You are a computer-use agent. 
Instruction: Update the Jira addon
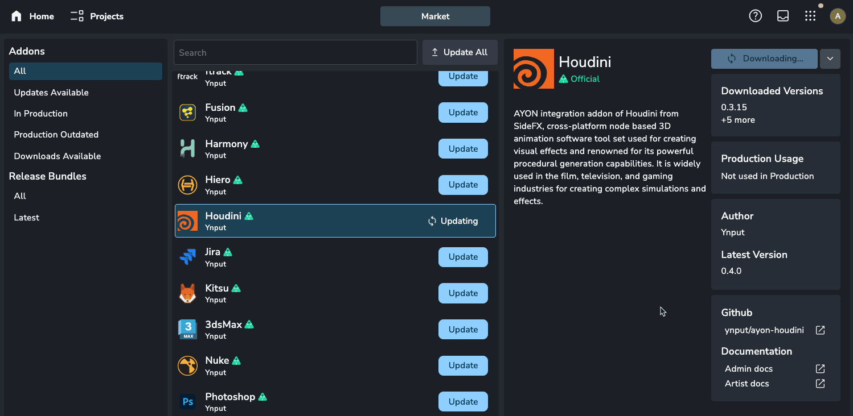[463, 257]
